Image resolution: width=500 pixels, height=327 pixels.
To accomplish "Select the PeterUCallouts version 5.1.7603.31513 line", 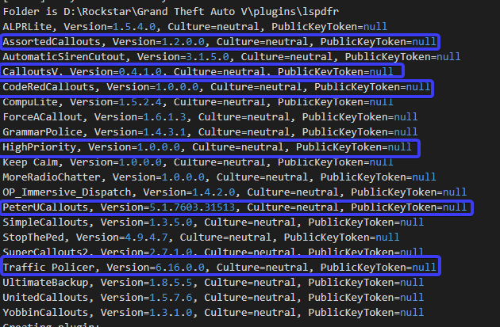I will click(235, 207).
